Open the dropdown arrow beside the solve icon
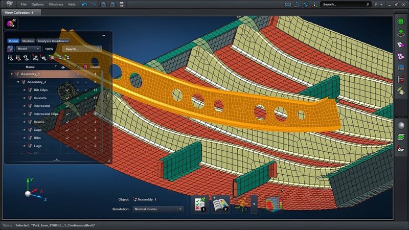 (x=254, y=204)
